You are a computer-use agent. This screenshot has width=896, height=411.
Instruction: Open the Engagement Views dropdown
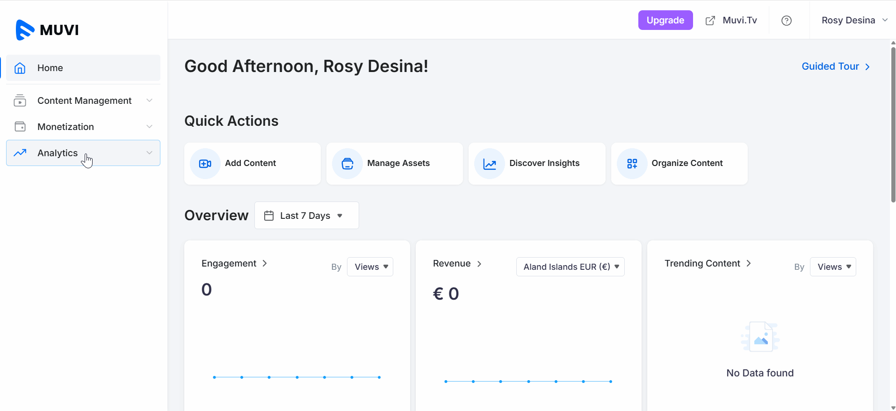point(370,267)
